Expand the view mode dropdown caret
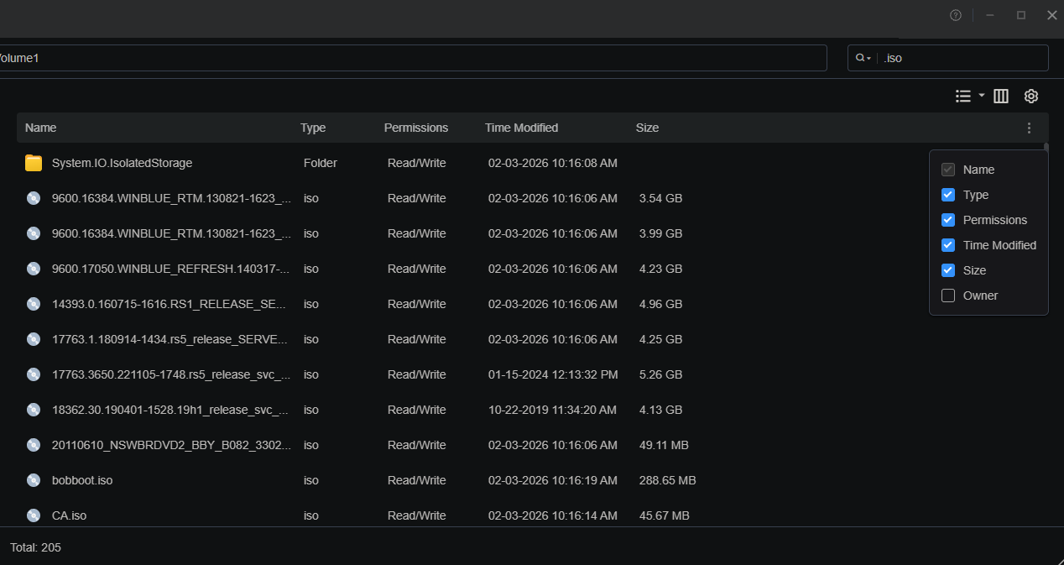 pyautogui.click(x=982, y=96)
